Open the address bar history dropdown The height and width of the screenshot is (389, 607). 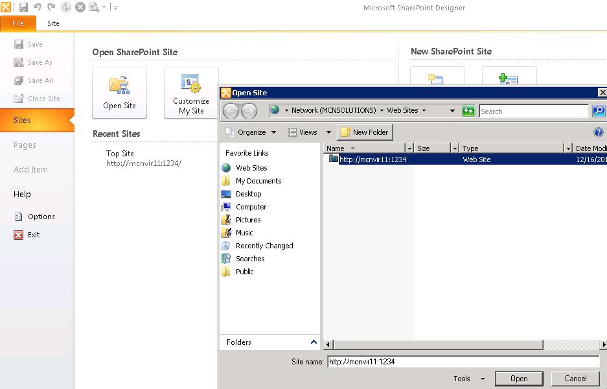[452, 110]
